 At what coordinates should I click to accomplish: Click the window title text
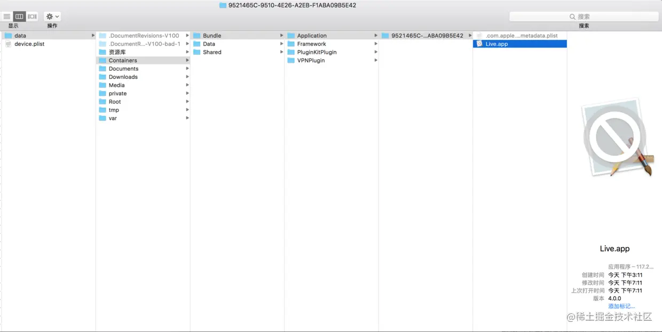point(292,5)
